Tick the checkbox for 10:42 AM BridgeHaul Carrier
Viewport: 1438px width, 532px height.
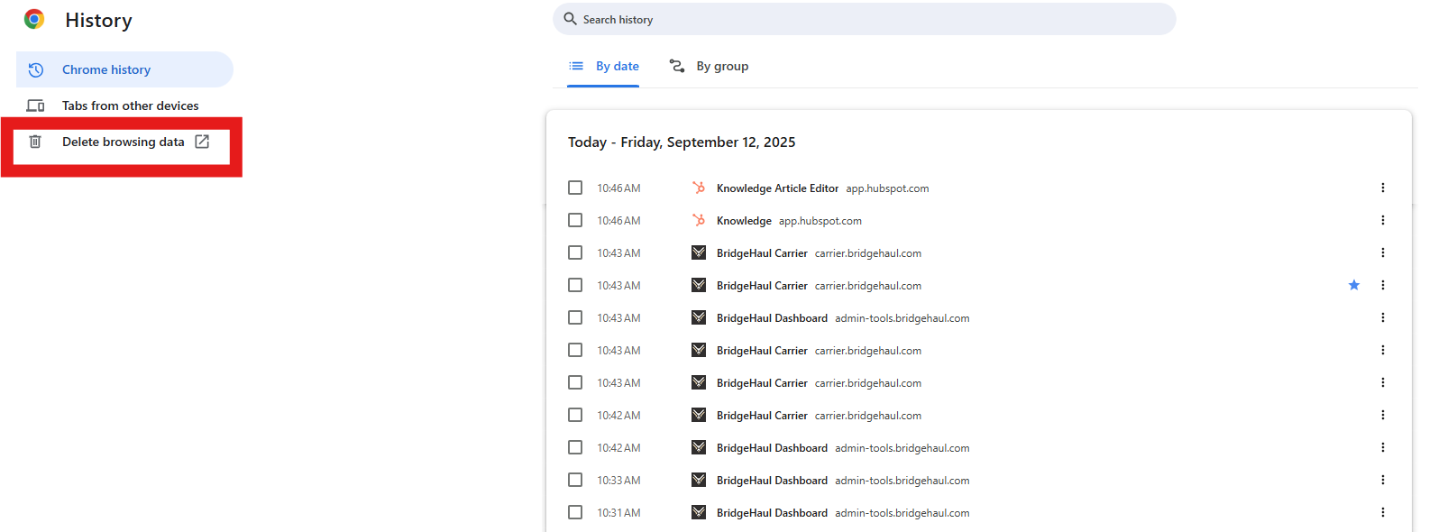tap(575, 415)
